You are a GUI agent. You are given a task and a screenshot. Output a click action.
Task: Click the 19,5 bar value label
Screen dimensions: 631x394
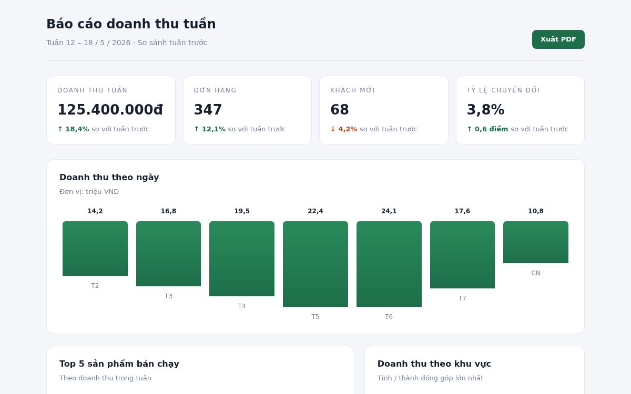pyautogui.click(x=242, y=211)
